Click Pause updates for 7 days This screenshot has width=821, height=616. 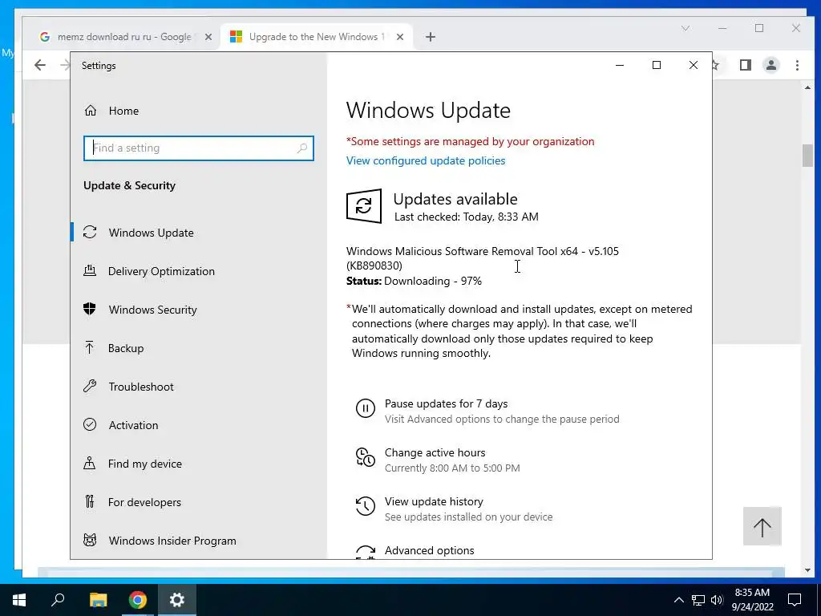[x=446, y=404]
